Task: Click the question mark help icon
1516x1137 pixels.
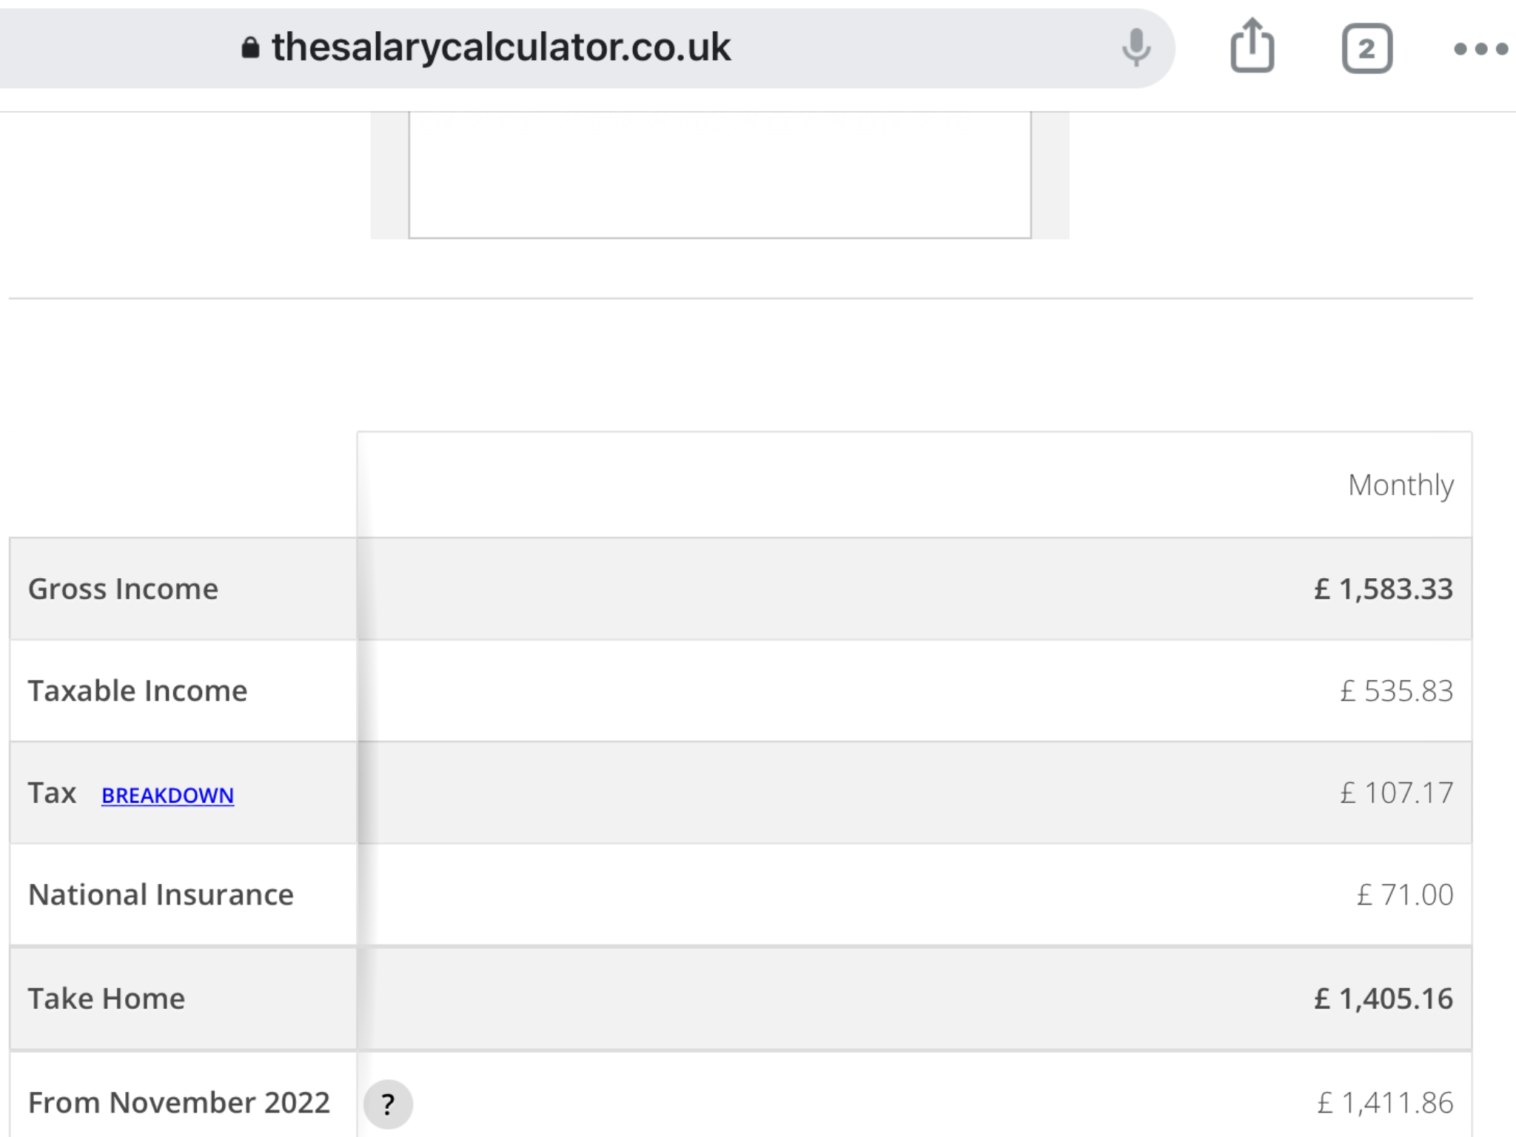Action: point(388,1104)
